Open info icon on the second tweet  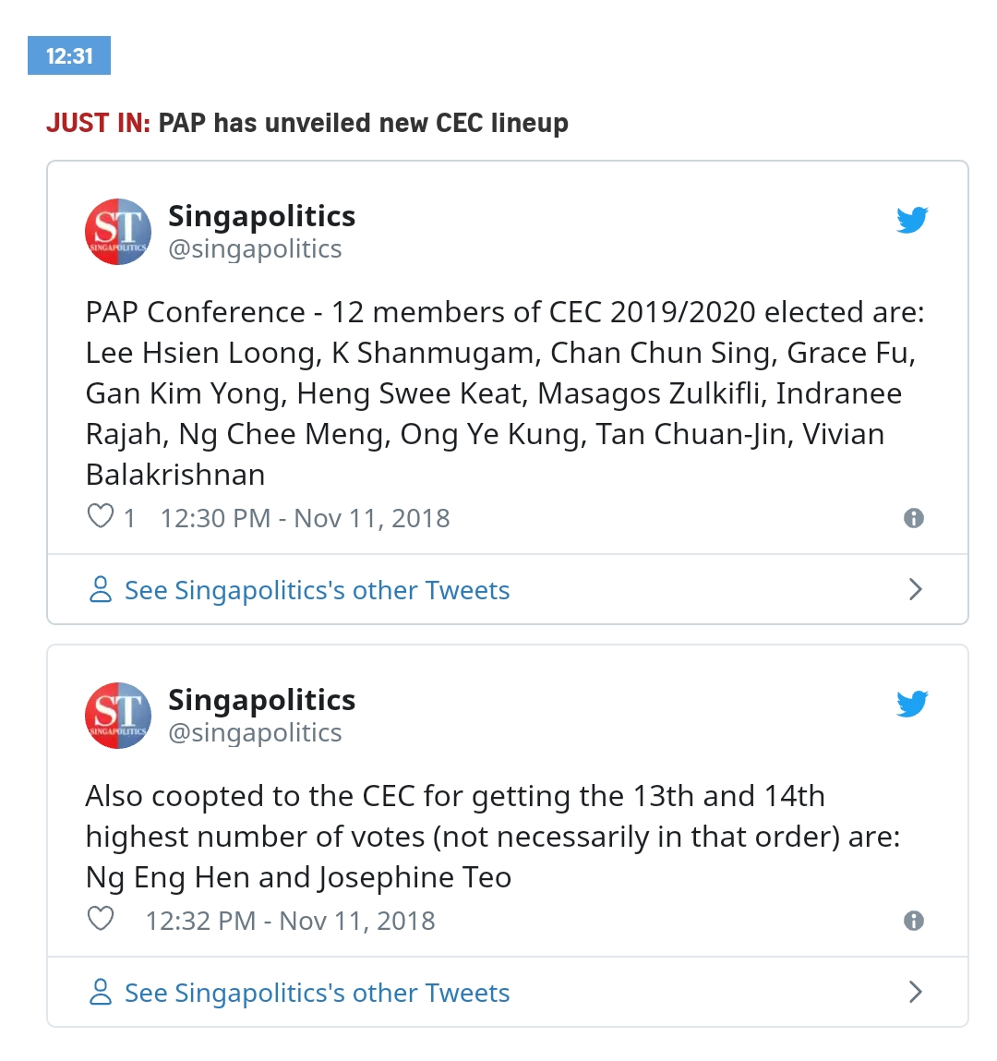[x=914, y=921]
